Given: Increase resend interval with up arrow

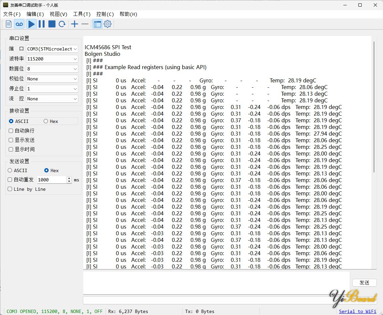Looking at the screenshot, I should pos(69,178).
